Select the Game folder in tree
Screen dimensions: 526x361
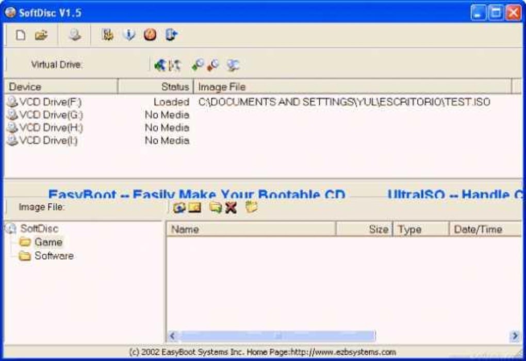(x=48, y=242)
